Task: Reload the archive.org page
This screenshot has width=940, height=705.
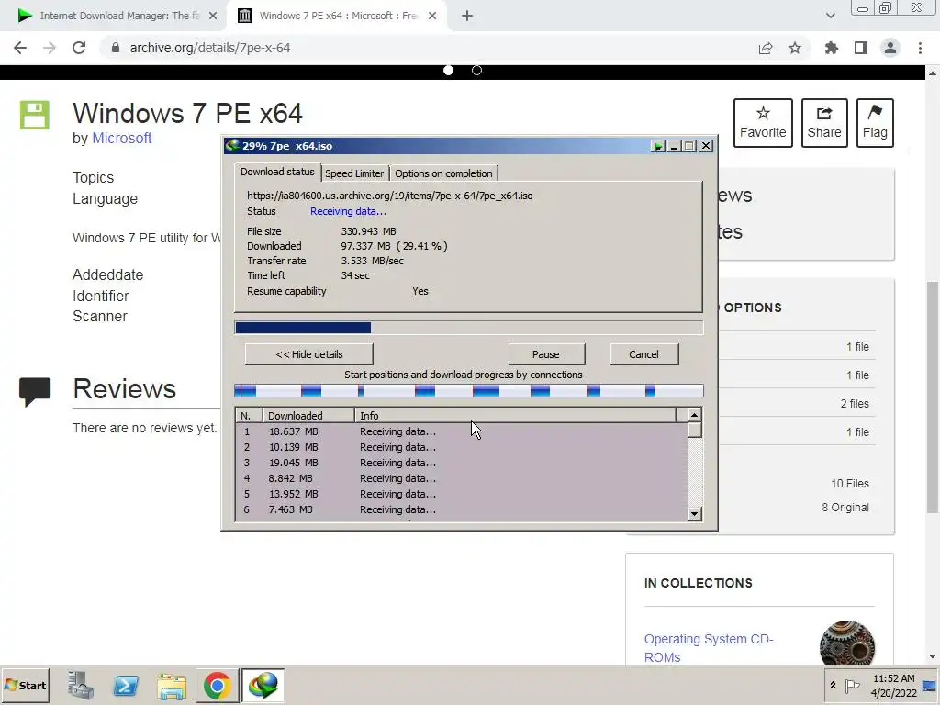Action: click(x=79, y=48)
